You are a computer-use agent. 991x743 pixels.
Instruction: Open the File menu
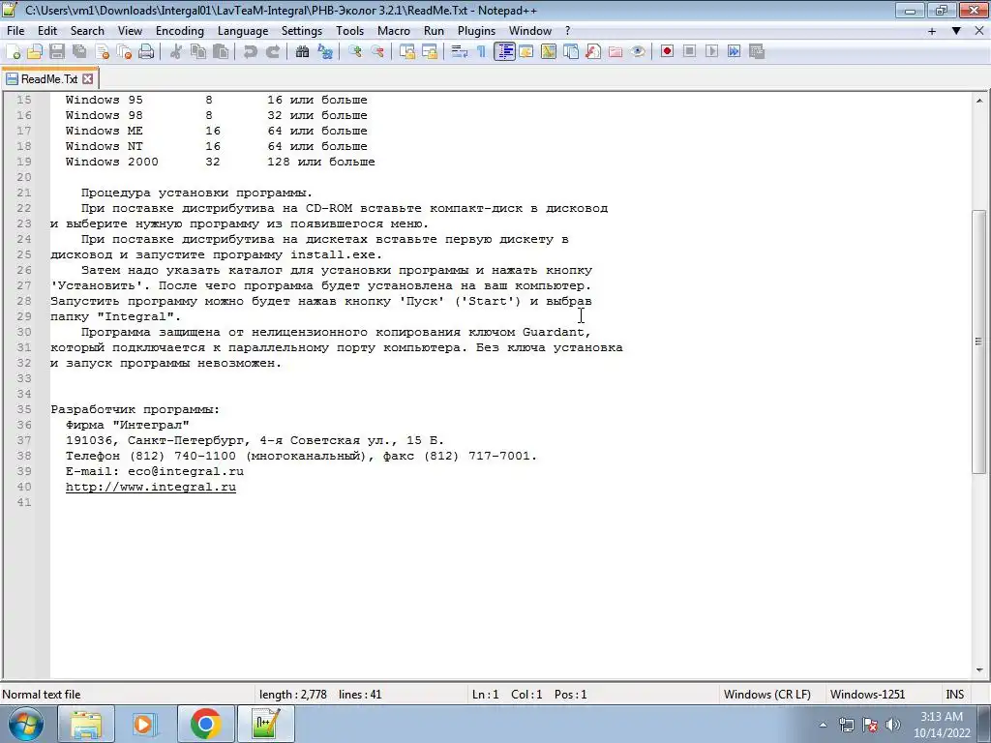tap(15, 31)
